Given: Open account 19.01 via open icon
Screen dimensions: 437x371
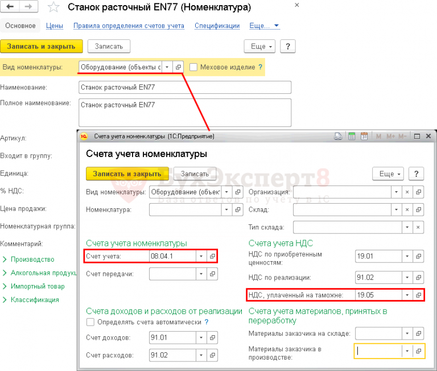Looking at the screenshot, I should [x=418, y=256].
